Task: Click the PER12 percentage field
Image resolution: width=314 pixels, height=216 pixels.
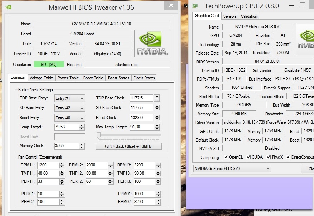Action: click(97, 181)
